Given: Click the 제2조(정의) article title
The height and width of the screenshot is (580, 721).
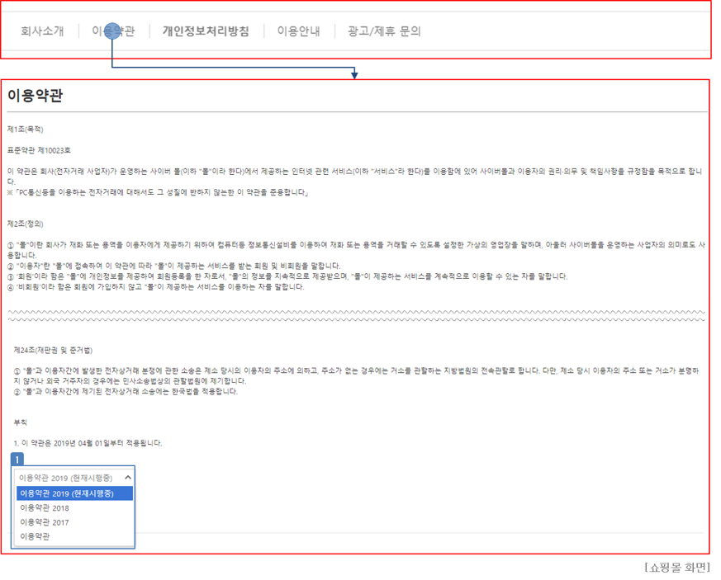Looking at the screenshot, I should pos(26,224).
